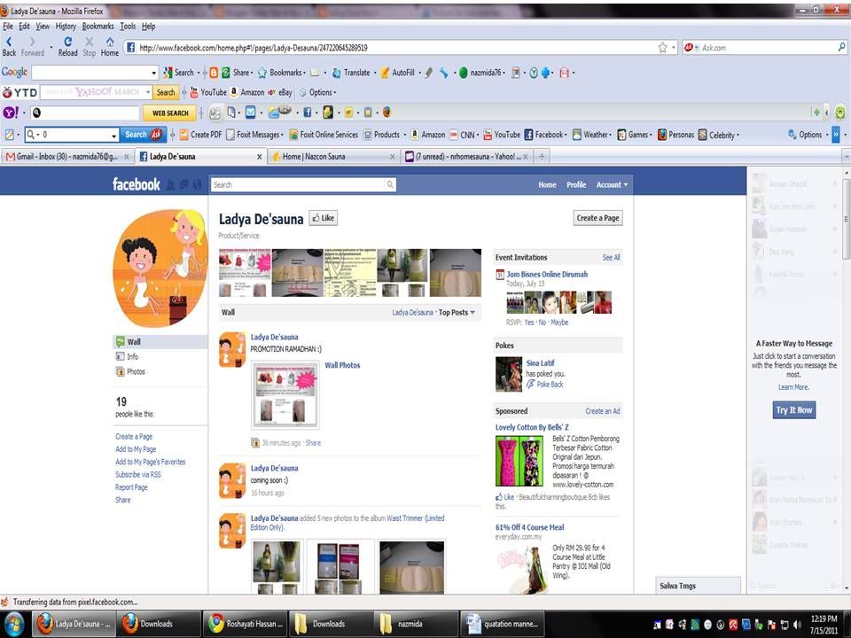The image size is (851, 638).
Task: Open the Top Posts filter dropdown
Action: pyautogui.click(x=455, y=312)
